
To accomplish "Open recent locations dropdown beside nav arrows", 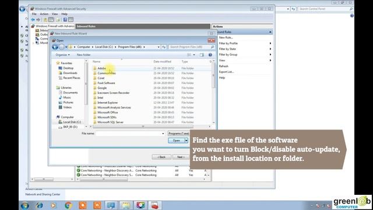I will [66, 47].
